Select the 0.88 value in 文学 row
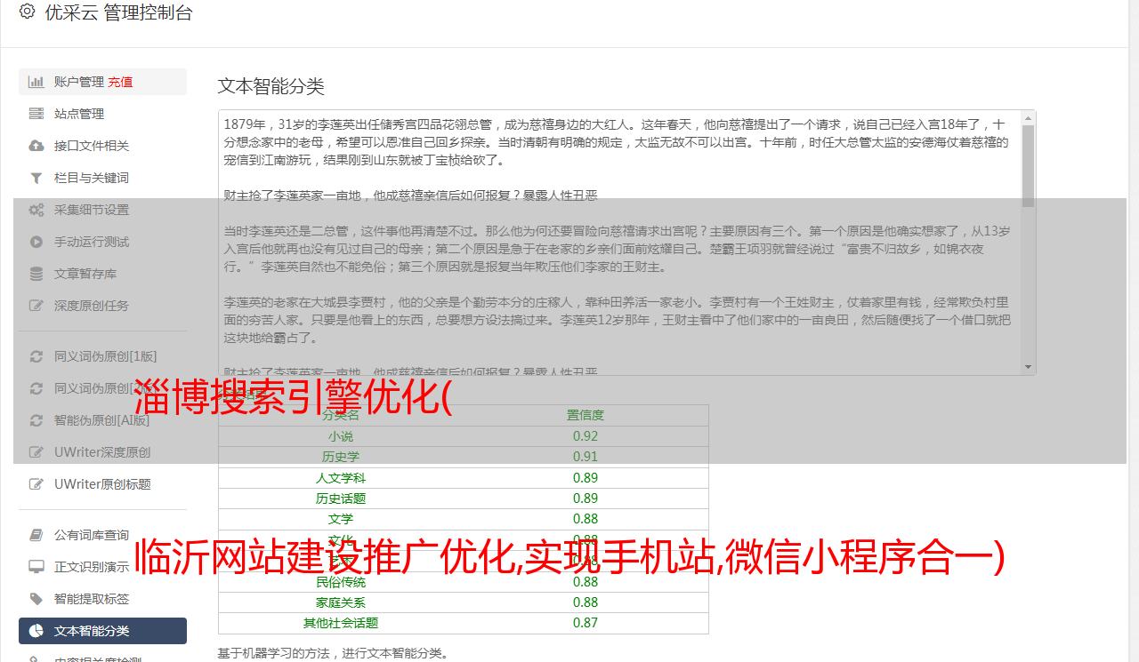 coord(586,519)
